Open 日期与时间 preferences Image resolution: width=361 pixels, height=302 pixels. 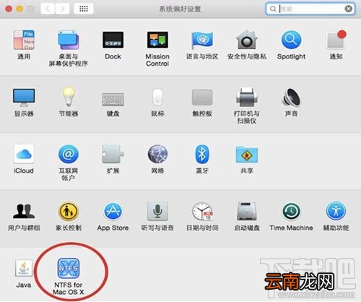pyautogui.click(x=202, y=212)
